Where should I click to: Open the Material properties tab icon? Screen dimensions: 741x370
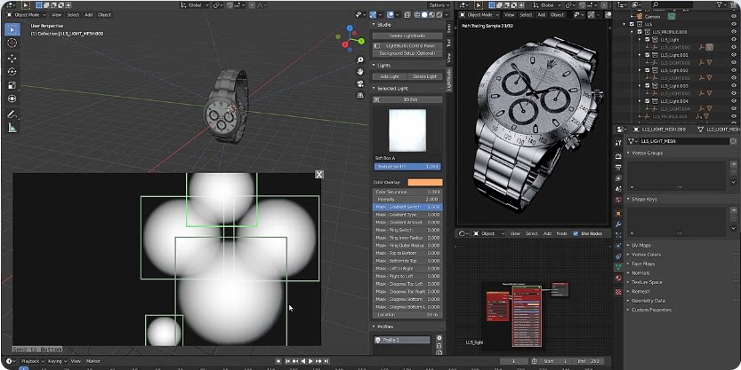(618, 278)
